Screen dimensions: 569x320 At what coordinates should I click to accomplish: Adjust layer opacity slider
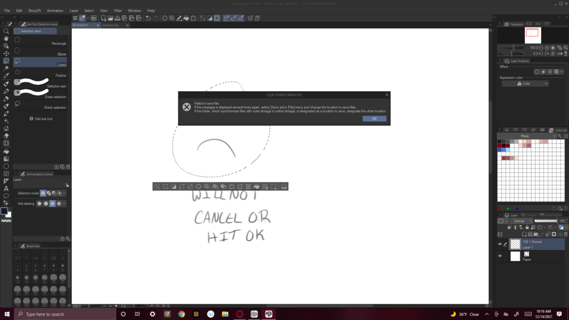546,221
